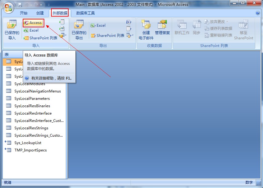Select the highlighted first table in navigation pane
This screenshot has height=188, width=263.
pyautogui.click(x=13, y=62)
